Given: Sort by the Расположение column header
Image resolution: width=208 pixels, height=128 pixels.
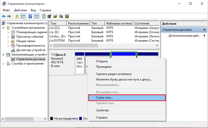Looking at the screenshot, I should pos(78,23).
